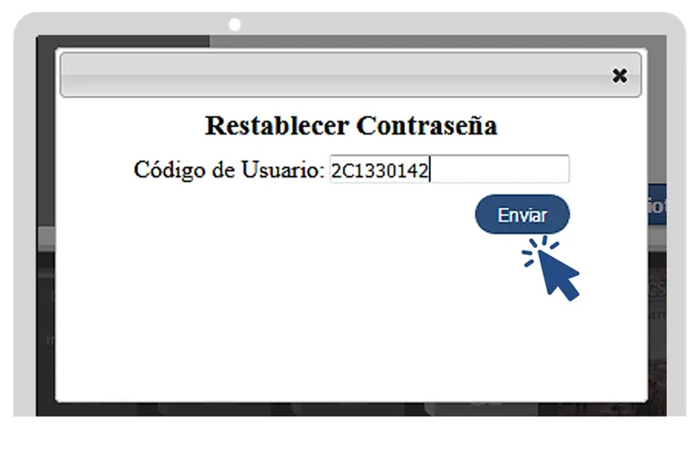Screen dimensions: 698x457
Task: Click the dark strip below the dialog
Action: click(350, 409)
